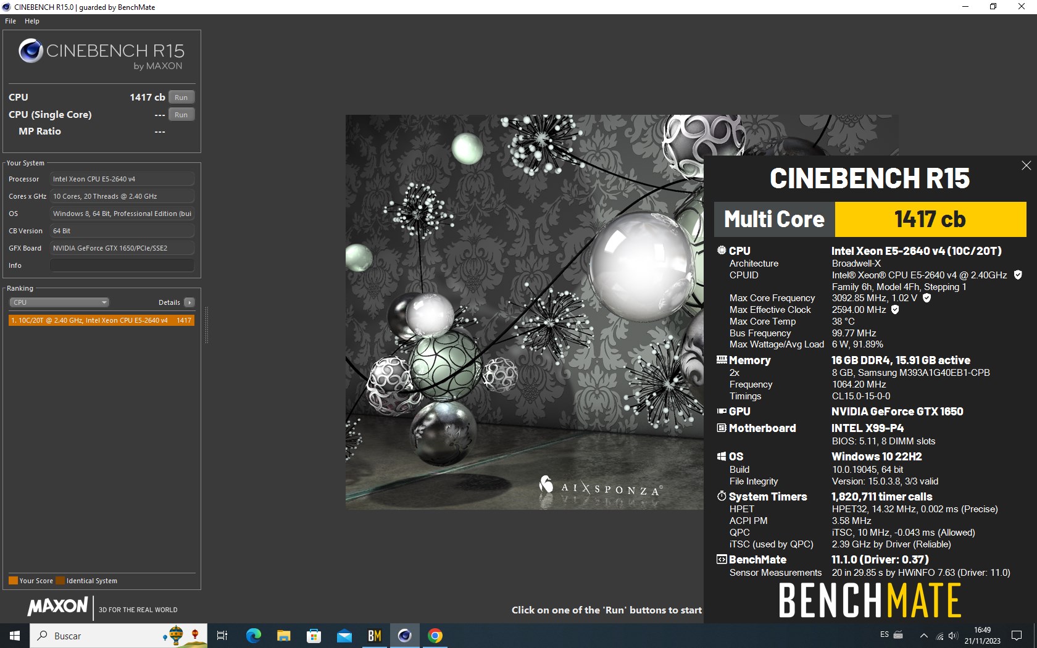Click the Cores x GHz field value

[x=122, y=196]
